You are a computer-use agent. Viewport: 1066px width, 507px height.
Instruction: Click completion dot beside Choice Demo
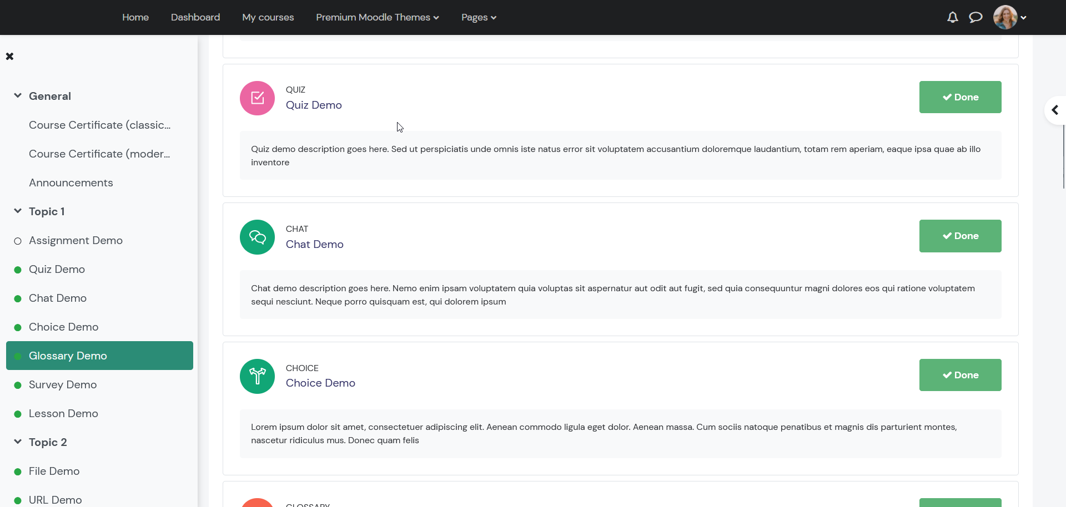[x=18, y=327]
